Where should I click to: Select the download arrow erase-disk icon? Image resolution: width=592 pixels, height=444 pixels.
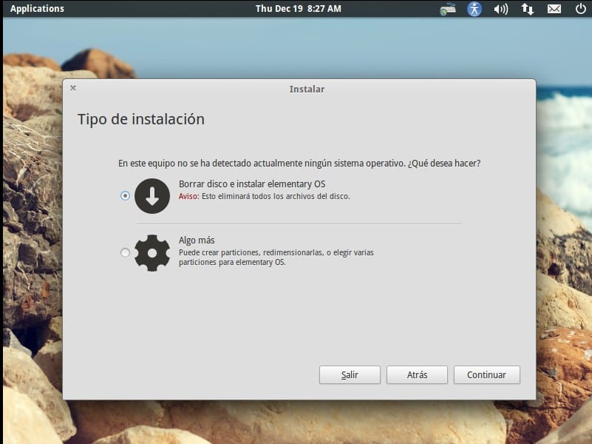click(x=152, y=195)
